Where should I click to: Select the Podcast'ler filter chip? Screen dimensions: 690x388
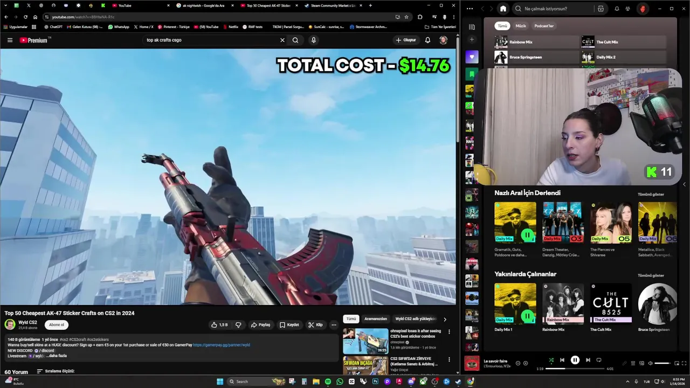tap(544, 26)
